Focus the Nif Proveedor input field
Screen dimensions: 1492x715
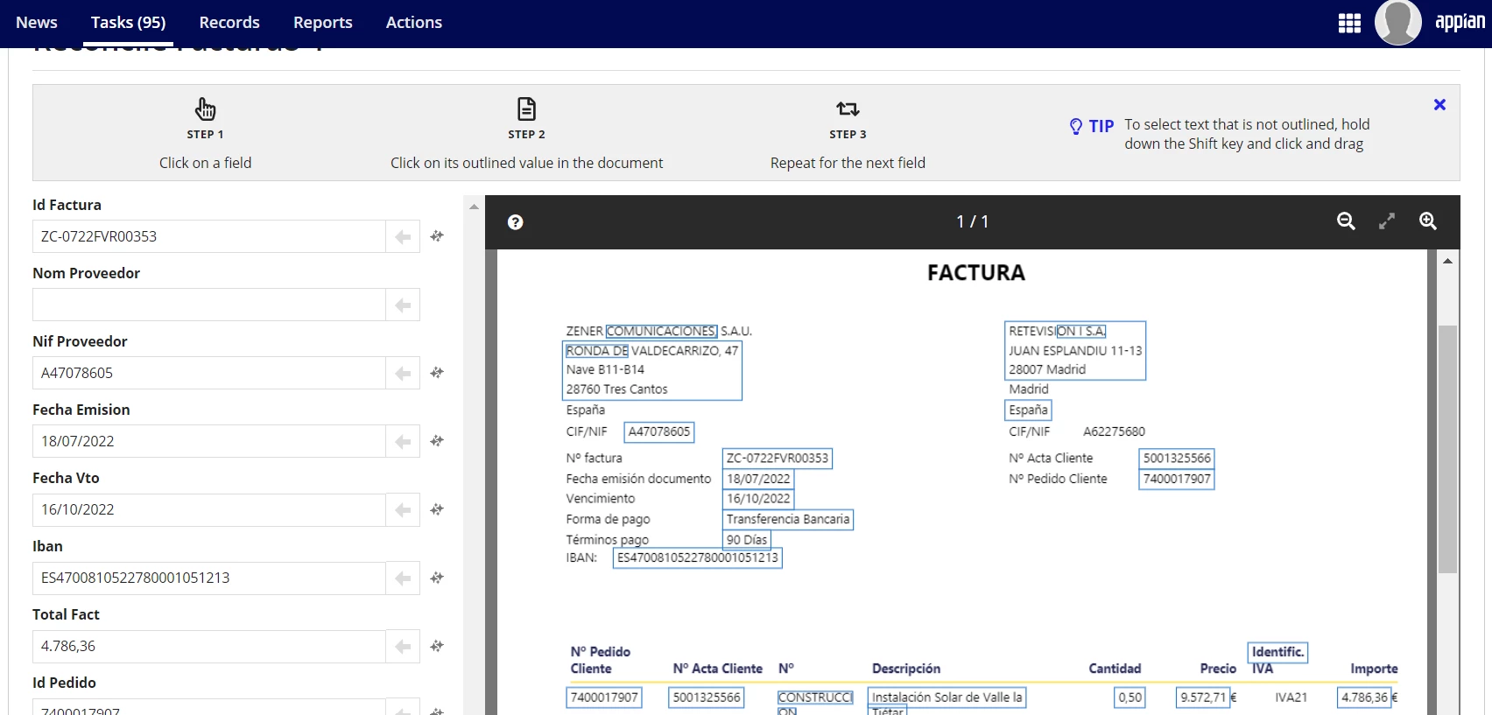209,373
